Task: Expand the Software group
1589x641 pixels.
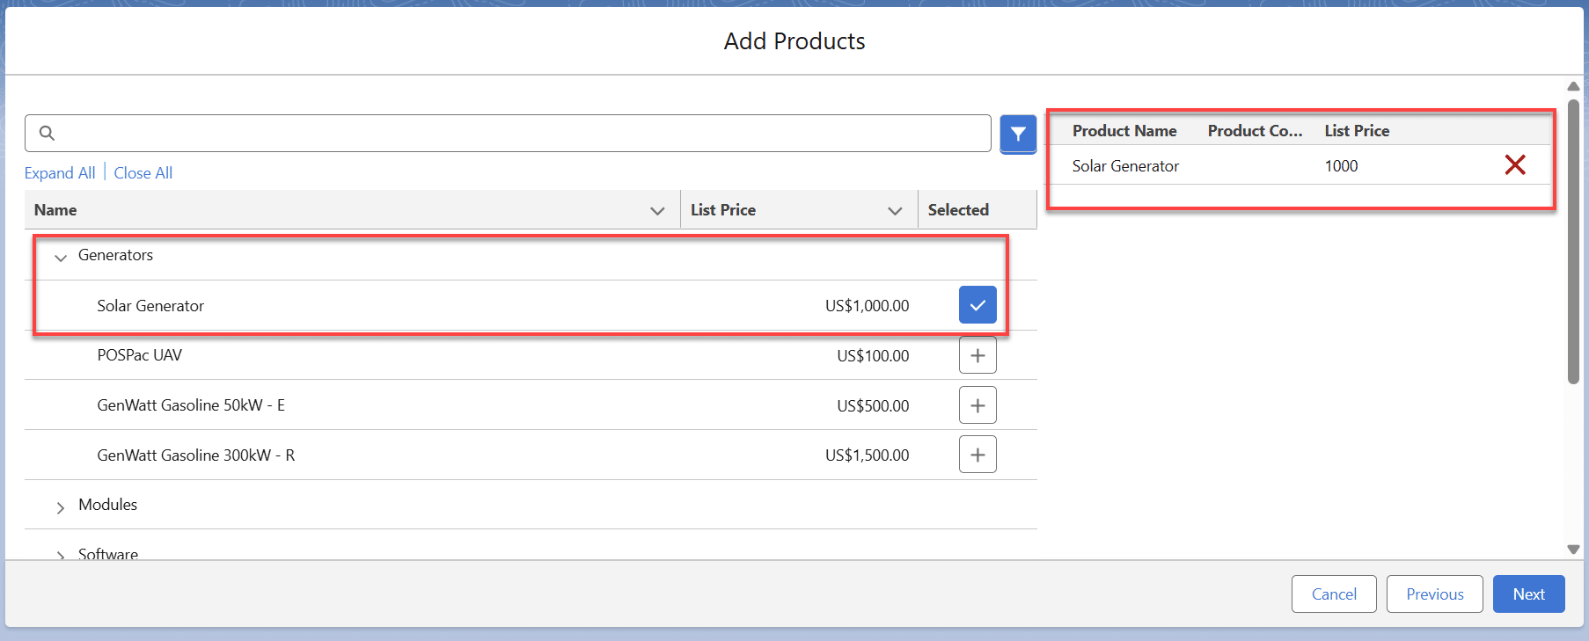Action: point(61,555)
